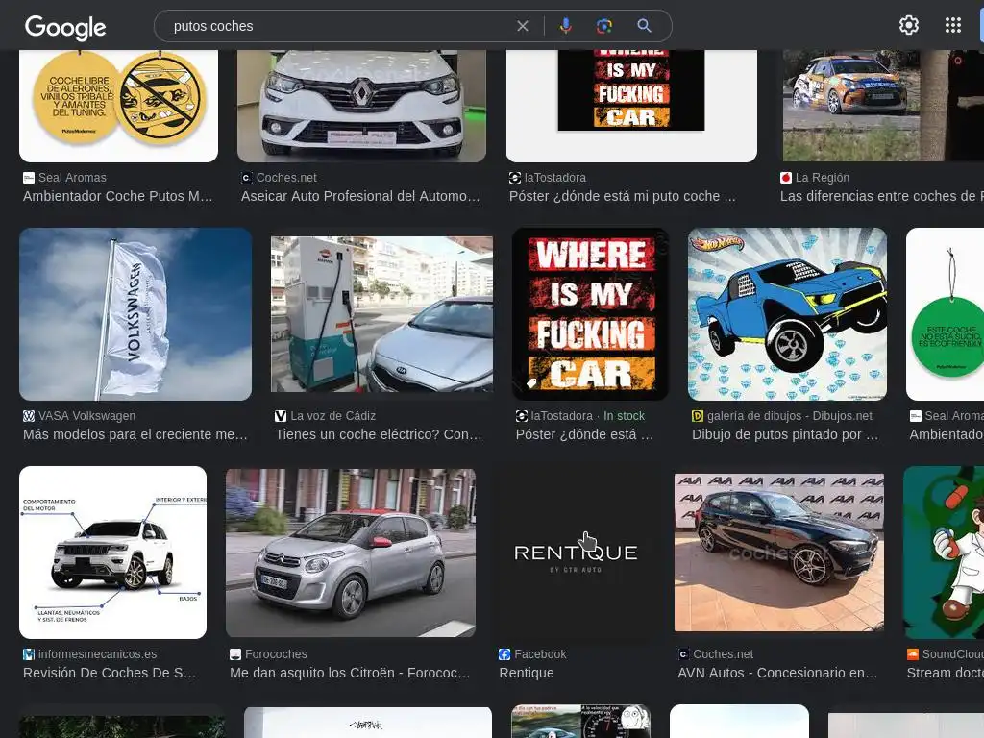This screenshot has height=738, width=984.
Task: Open the blue Hot Wheels truck drawing
Action: coord(787,314)
